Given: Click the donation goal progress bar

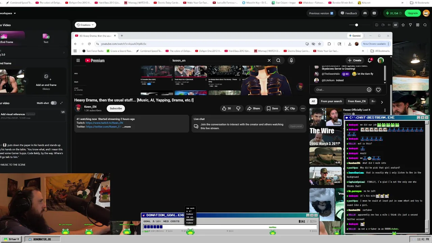Looking at the screenshot, I should 230,227.
